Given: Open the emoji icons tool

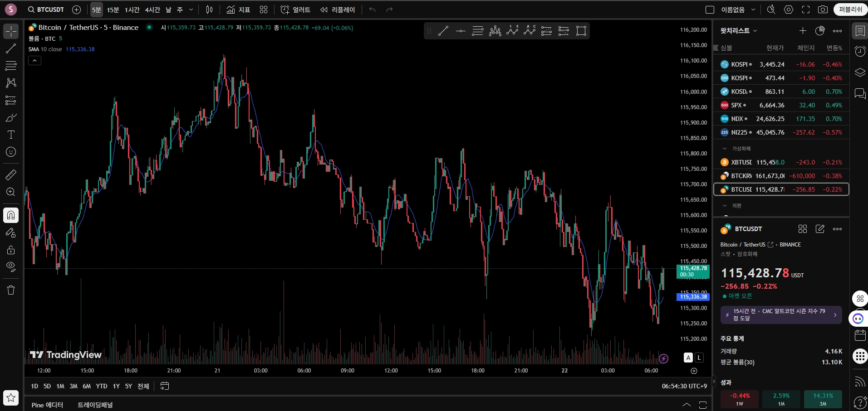Looking at the screenshot, I should point(11,152).
